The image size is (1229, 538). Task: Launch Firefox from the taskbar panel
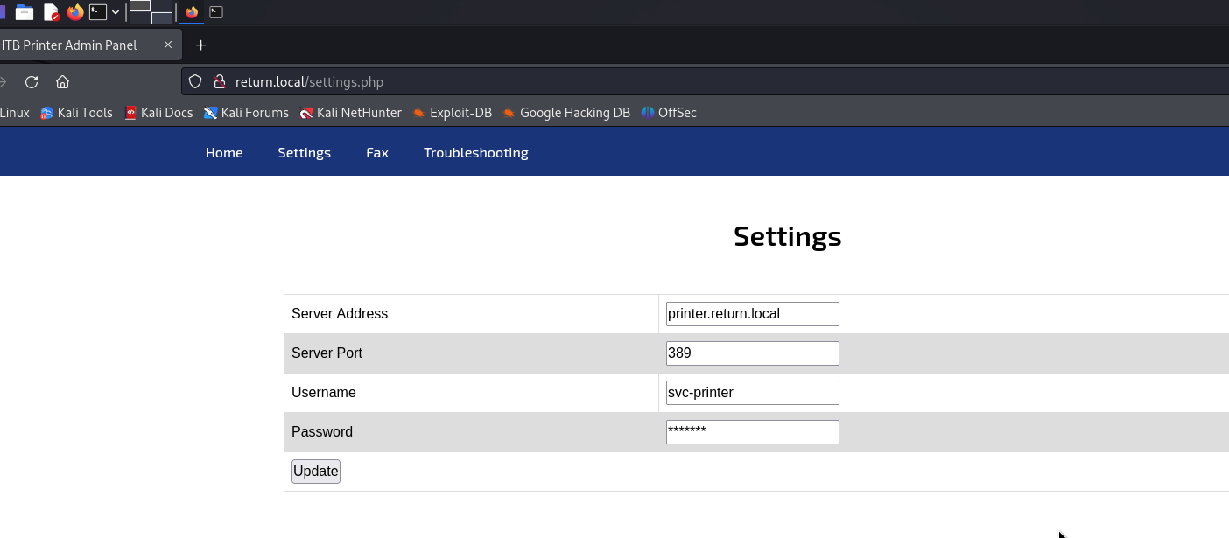point(75,12)
